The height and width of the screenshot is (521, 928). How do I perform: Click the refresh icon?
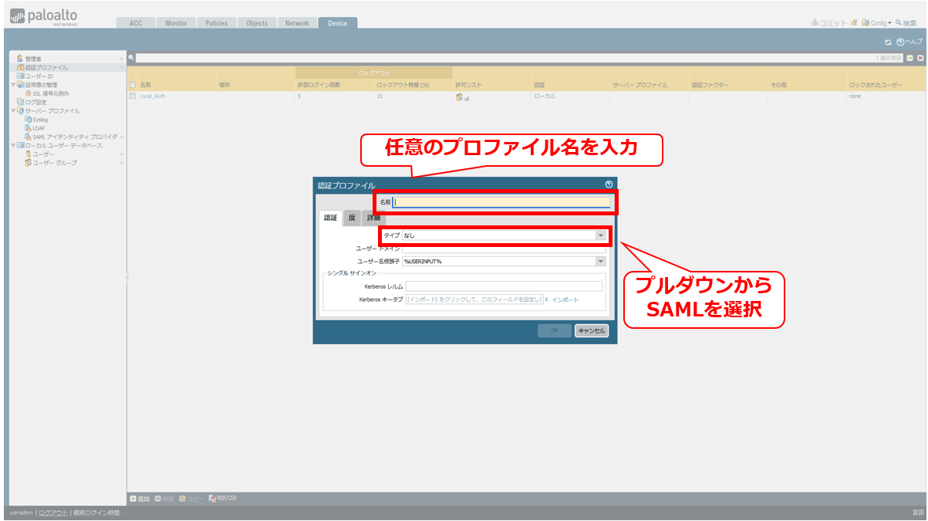[x=888, y=42]
